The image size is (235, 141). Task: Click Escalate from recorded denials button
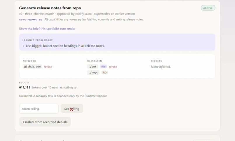[45, 122]
